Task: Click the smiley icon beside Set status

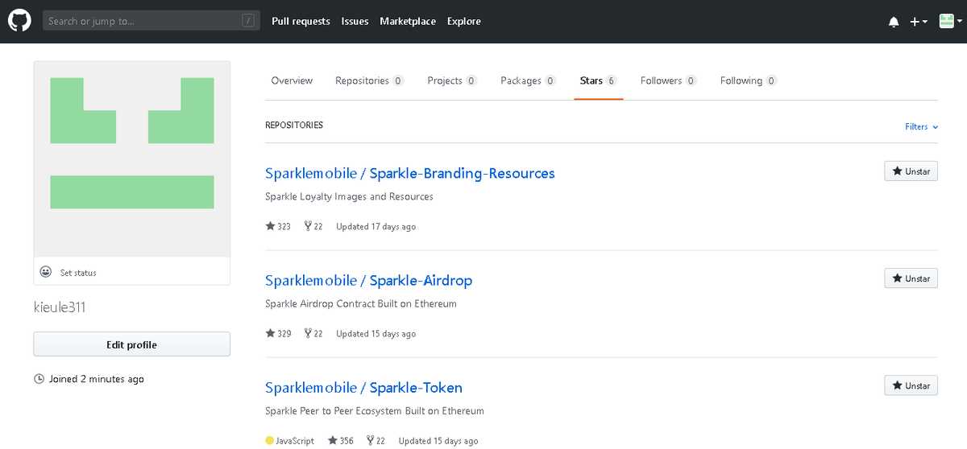Action: 46,272
